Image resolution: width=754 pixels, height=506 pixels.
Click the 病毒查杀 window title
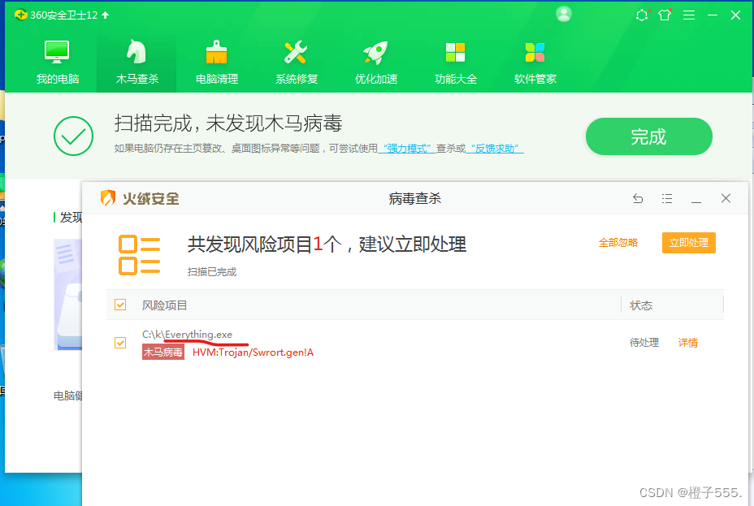[414, 198]
